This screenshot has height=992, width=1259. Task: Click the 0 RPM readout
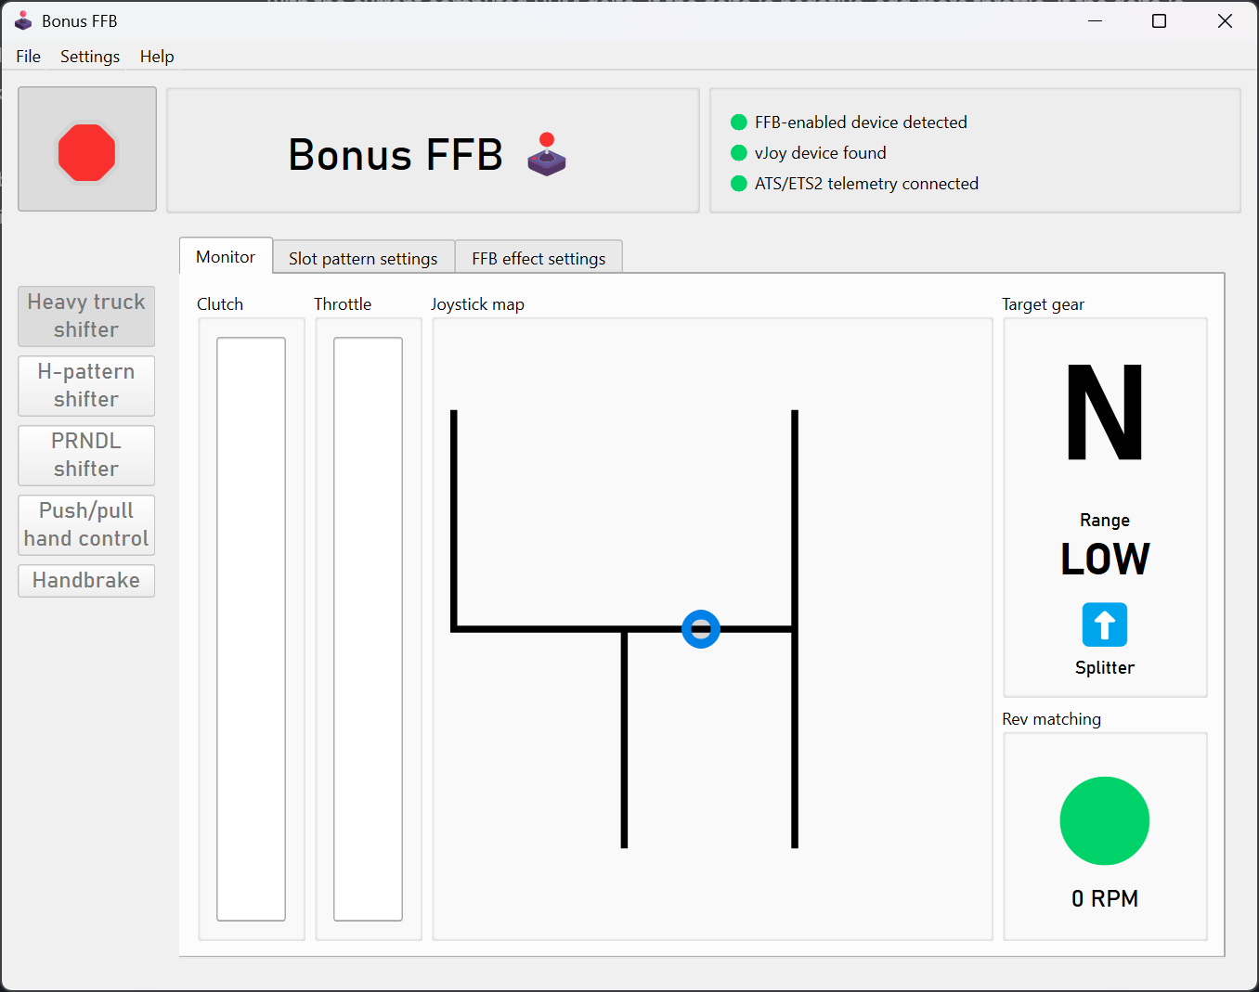1105,898
